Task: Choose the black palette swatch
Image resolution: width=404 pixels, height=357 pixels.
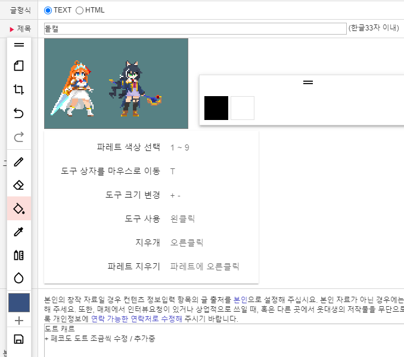Action: coord(216,108)
